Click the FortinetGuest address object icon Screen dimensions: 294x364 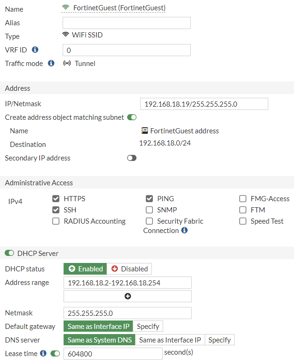coord(144,131)
